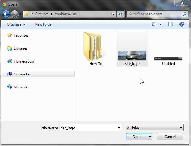Screen dimensions: 191x146
Task: Click the Network icon
Action: point(10,87)
